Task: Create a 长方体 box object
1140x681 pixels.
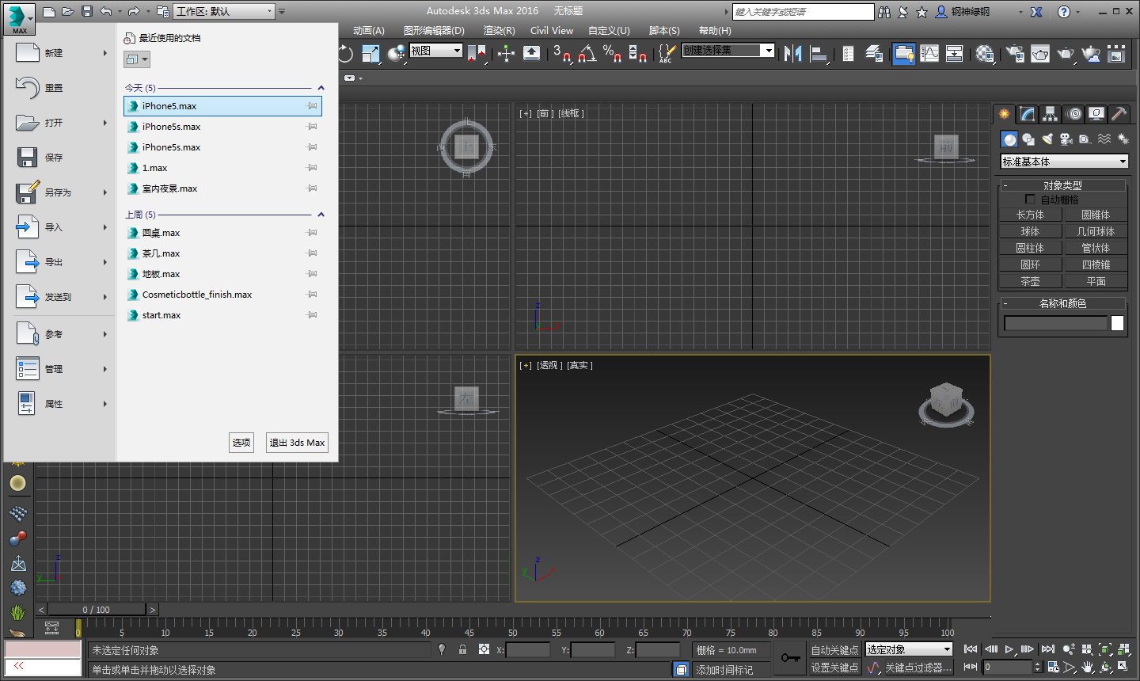Action: tap(1030, 215)
